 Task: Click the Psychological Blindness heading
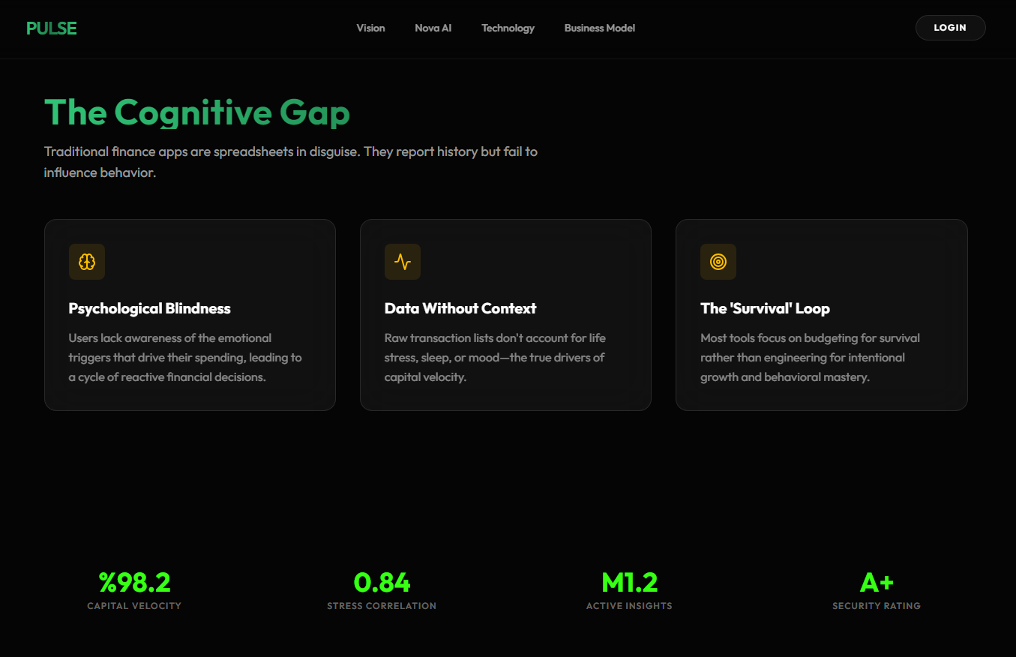click(149, 308)
